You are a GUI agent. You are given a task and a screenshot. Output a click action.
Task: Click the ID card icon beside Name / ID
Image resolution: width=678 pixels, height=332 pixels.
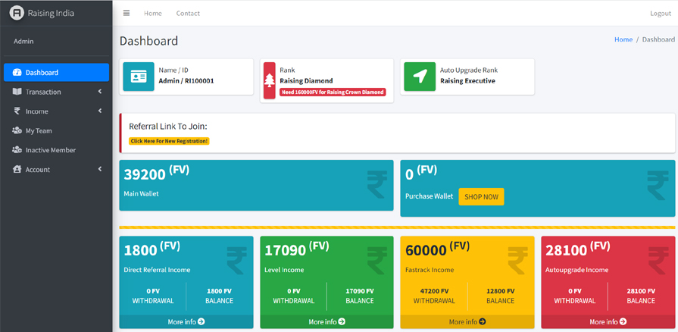(139, 77)
